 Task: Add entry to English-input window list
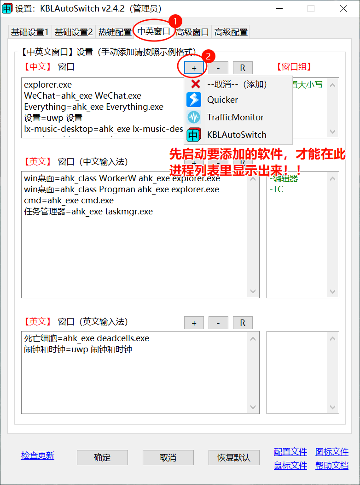pos(194,323)
